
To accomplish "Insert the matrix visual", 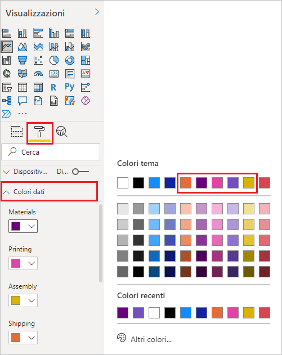I will tap(38, 87).
